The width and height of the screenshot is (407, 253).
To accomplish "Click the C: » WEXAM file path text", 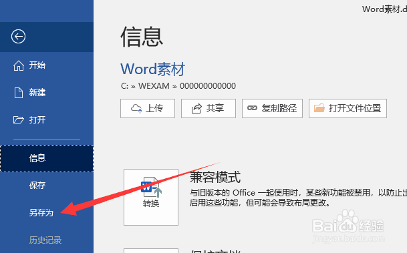I will [x=178, y=86].
